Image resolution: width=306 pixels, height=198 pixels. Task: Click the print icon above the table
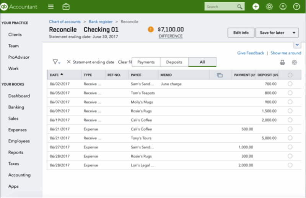coord(282,63)
